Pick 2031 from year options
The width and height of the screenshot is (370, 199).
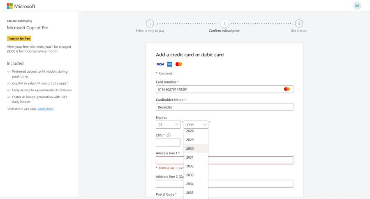(196, 157)
